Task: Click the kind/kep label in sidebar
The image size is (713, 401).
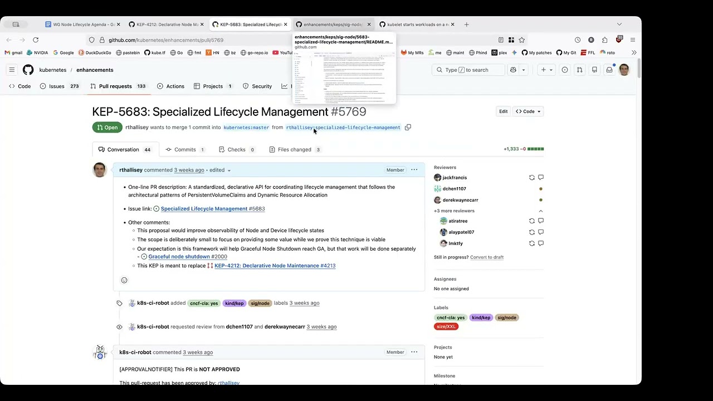Action: (x=481, y=317)
